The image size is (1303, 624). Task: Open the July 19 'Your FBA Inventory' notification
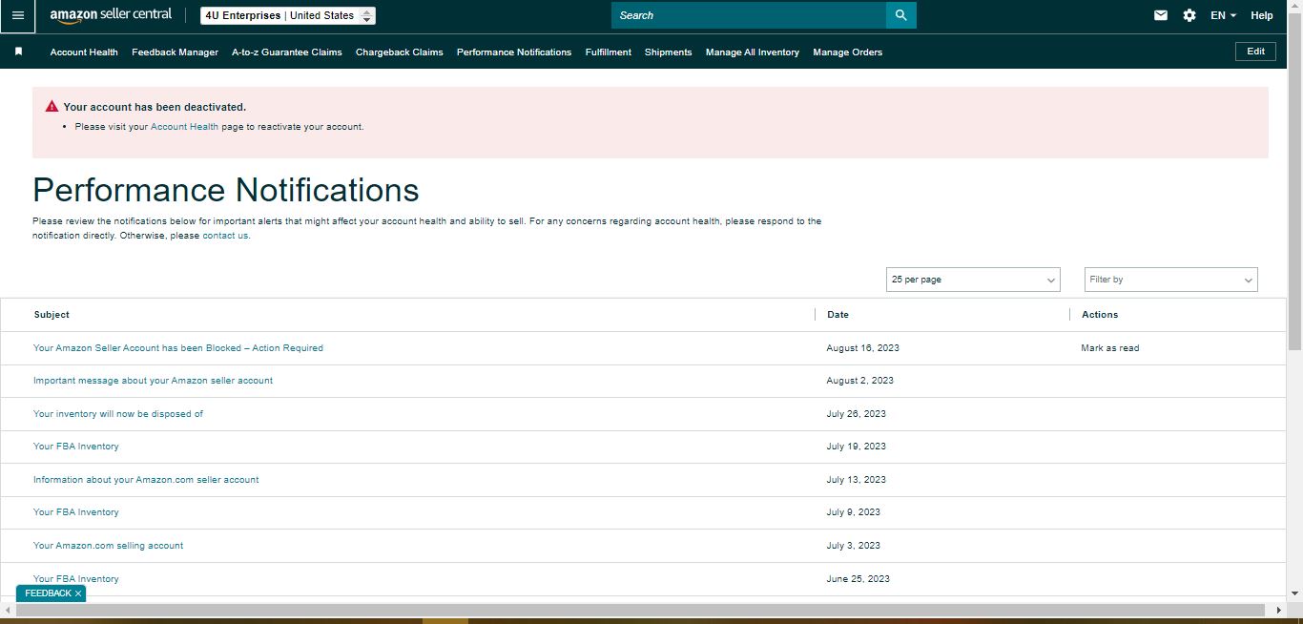coord(76,447)
